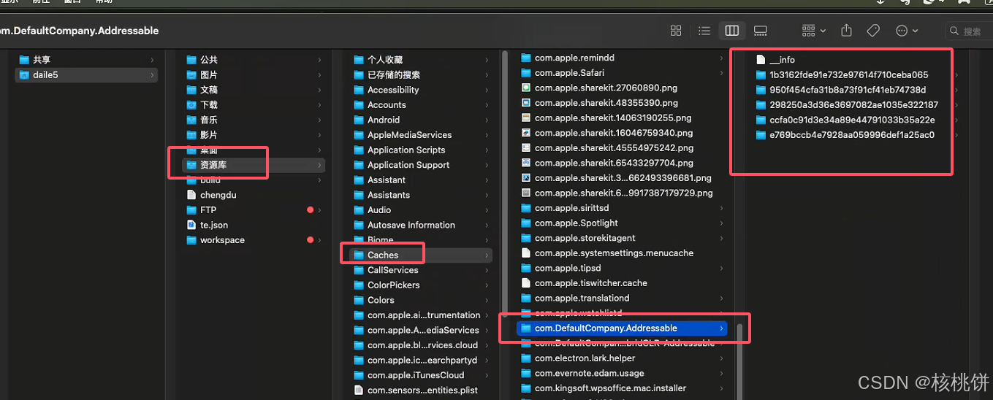Select the com.DefaultCompany.Addressable folder
This screenshot has width=993, height=400.
click(622, 328)
